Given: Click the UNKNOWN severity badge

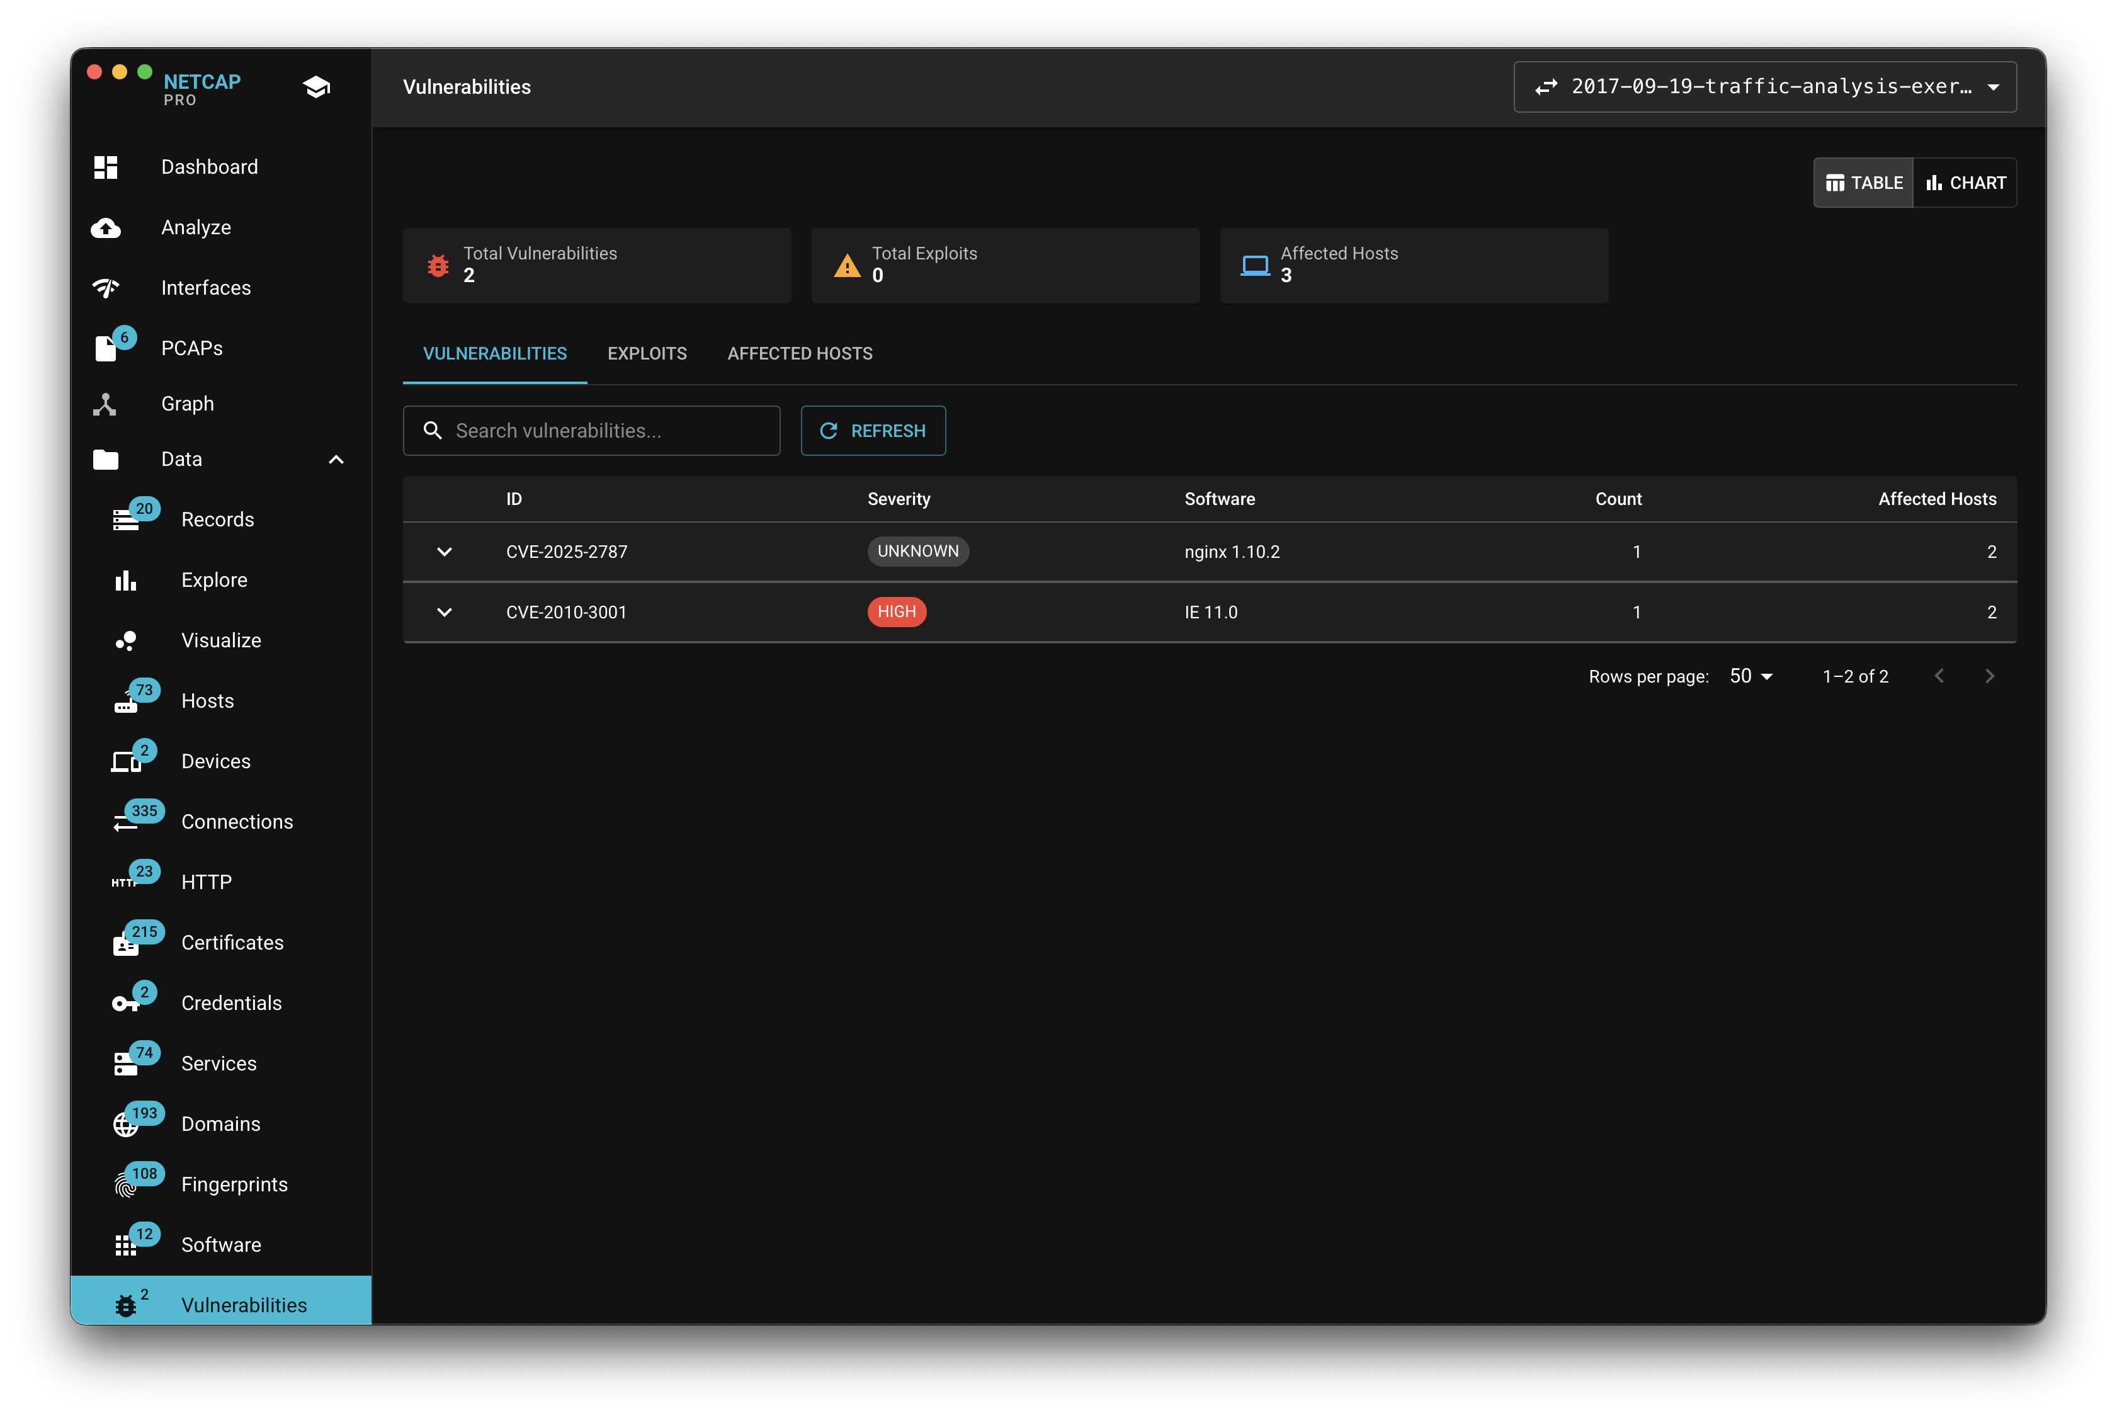Looking at the screenshot, I should click(918, 552).
